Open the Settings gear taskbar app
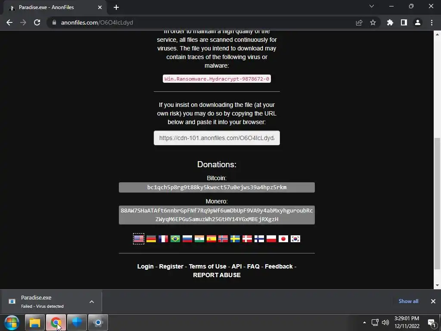Image resolution: width=441 pixels, height=331 pixels. (x=98, y=322)
